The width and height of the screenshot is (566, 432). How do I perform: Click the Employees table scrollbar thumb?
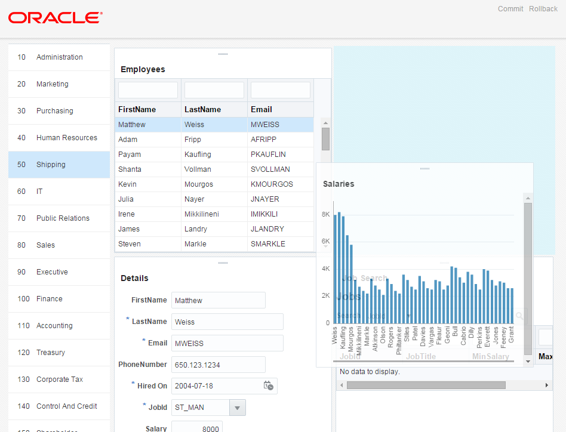pyautogui.click(x=325, y=139)
